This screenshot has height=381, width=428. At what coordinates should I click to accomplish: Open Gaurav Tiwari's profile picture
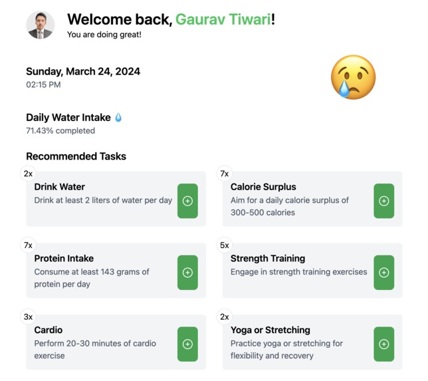[x=41, y=25]
